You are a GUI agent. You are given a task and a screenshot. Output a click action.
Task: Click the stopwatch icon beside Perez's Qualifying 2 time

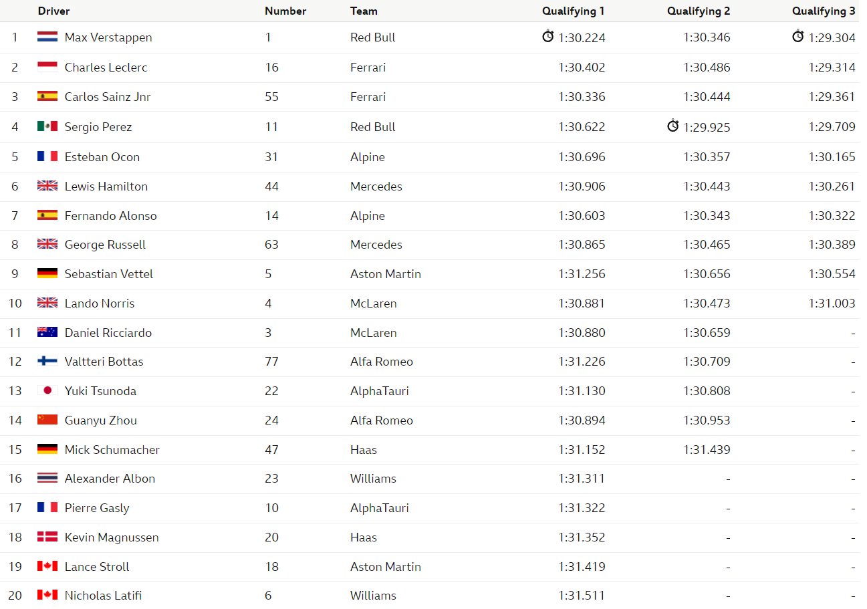(672, 126)
